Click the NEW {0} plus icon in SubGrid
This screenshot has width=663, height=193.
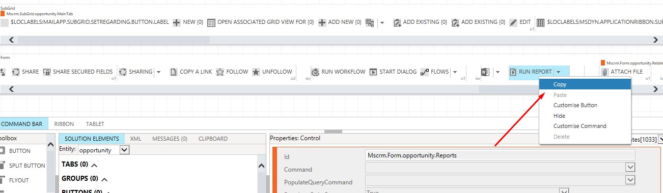coord(177,22)
